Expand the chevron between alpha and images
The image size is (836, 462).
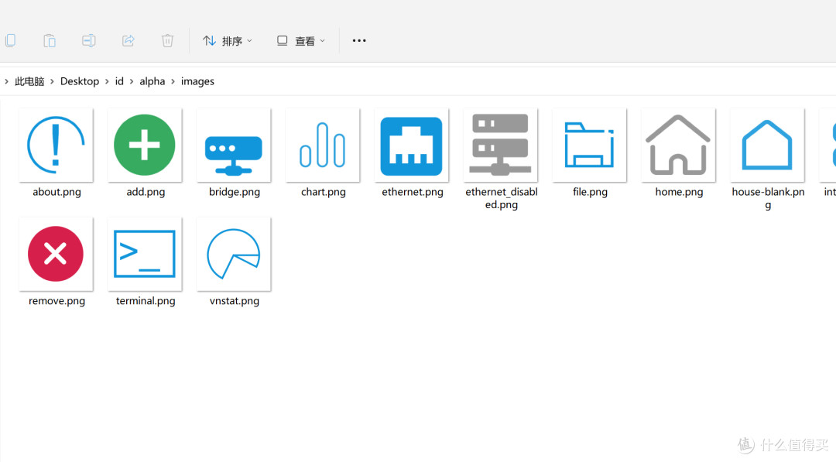coord(173,81)
